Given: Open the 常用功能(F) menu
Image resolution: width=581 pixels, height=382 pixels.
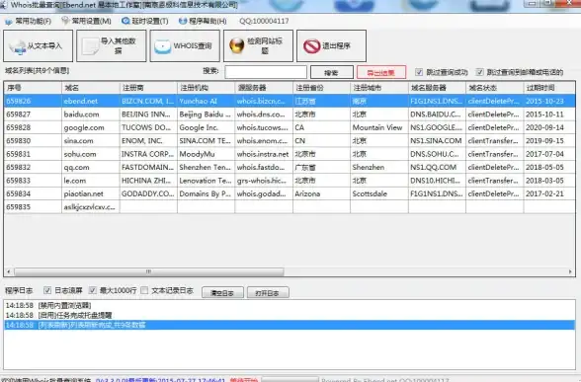Looking at the screenshot, I should (28, 21).
